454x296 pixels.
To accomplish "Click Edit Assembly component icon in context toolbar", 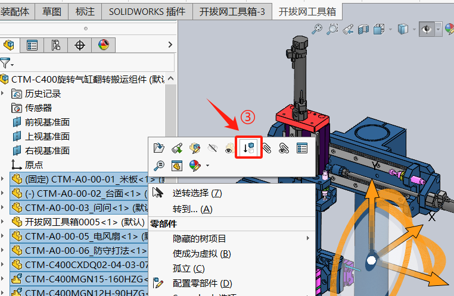I will [195, 148].
